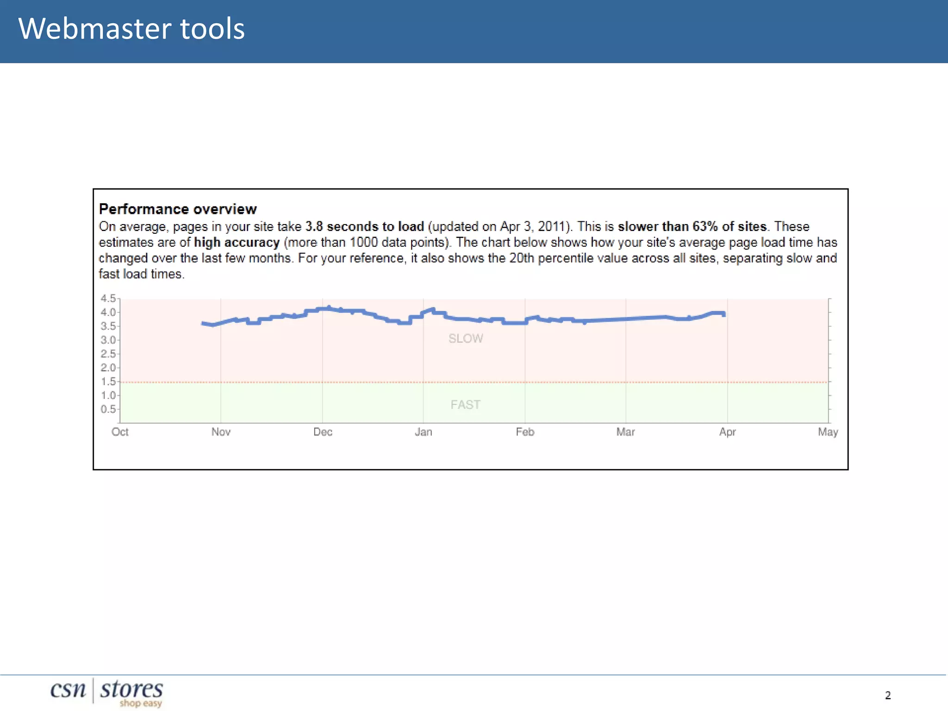Click the 'fast load times.' closing text
This screenshot has width=948, height=711.
(142, 274)
